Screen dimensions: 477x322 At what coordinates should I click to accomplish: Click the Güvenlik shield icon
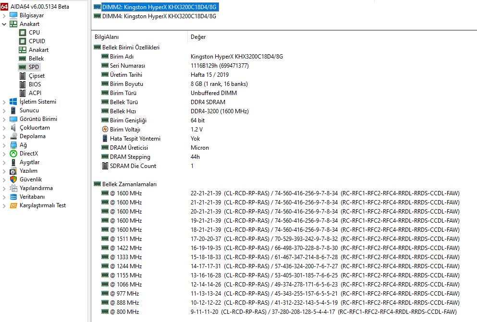coord(13,179)
